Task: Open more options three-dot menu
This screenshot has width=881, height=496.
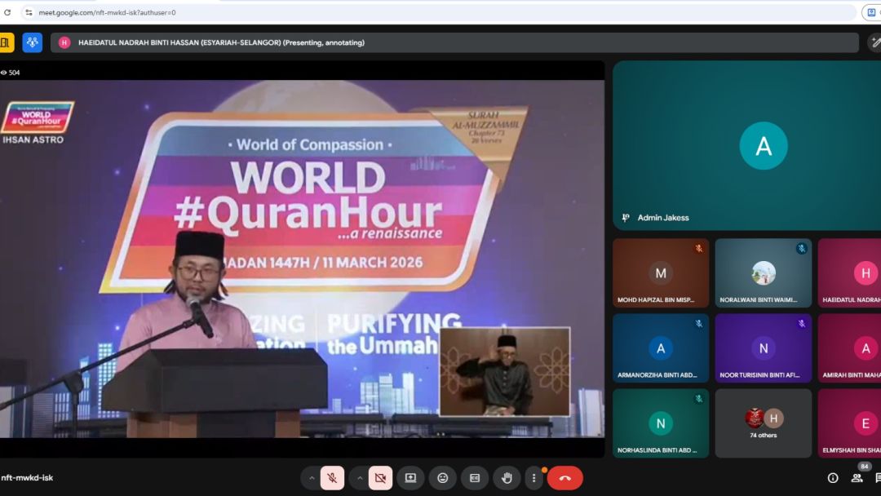Action: point(533,478)
